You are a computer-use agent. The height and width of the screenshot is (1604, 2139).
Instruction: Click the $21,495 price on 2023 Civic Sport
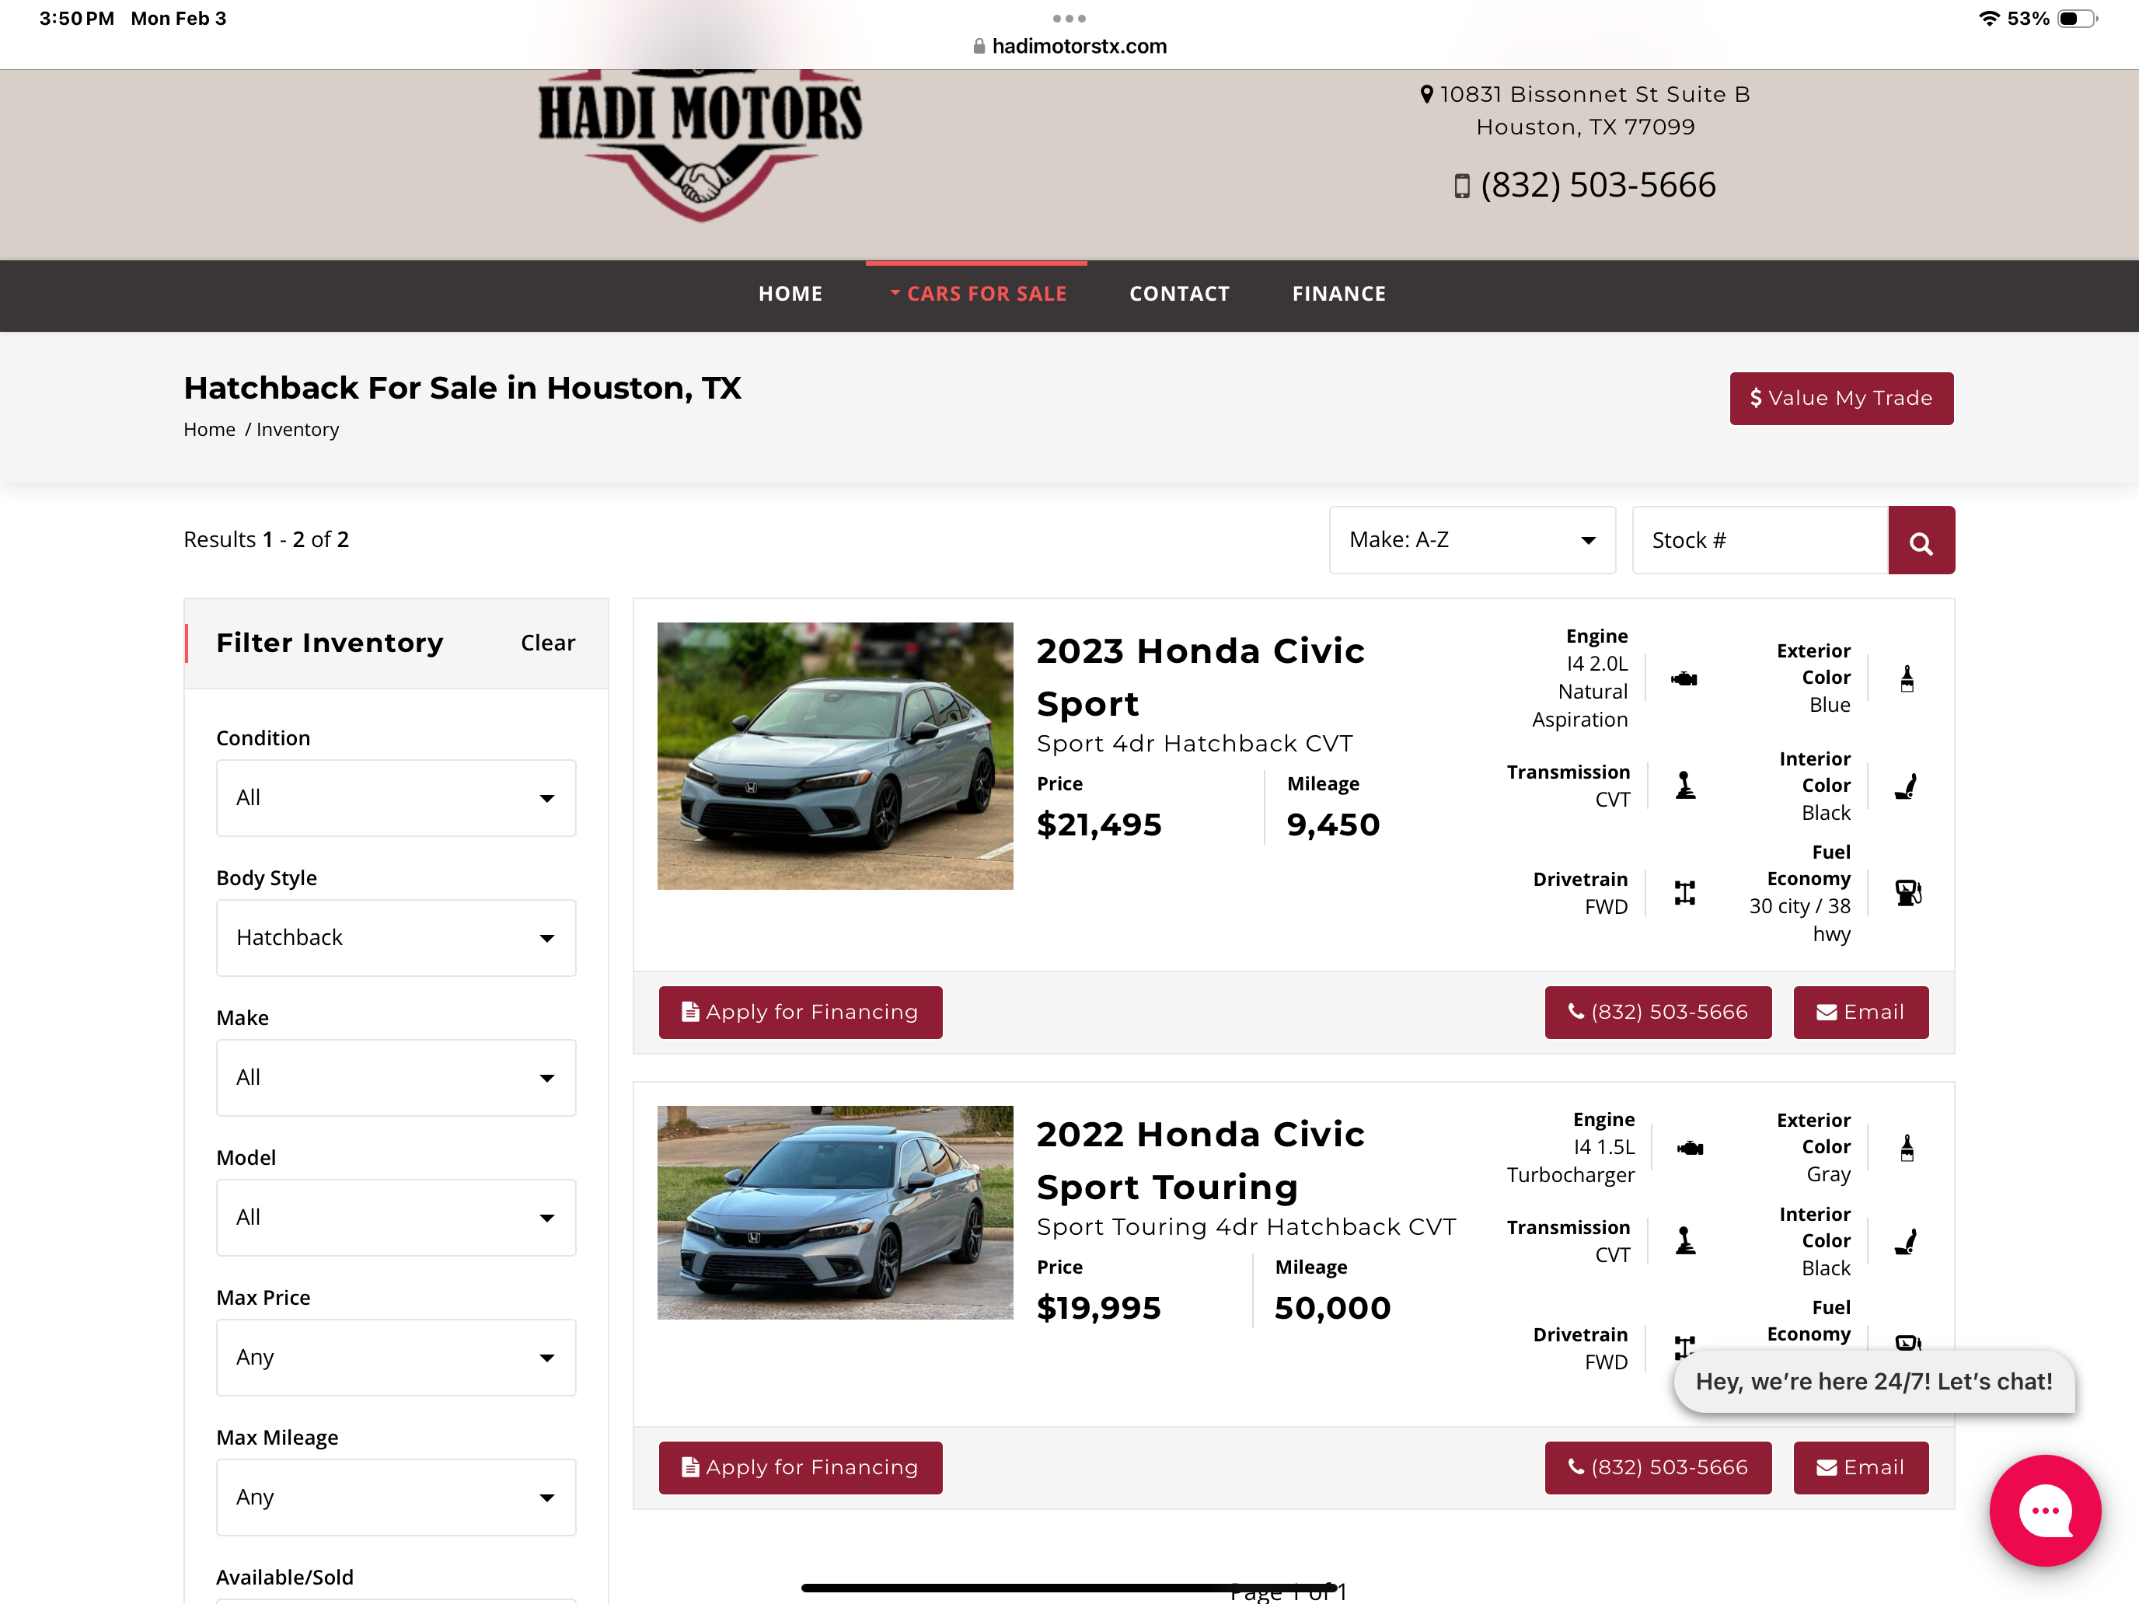tap(1098, 825)
